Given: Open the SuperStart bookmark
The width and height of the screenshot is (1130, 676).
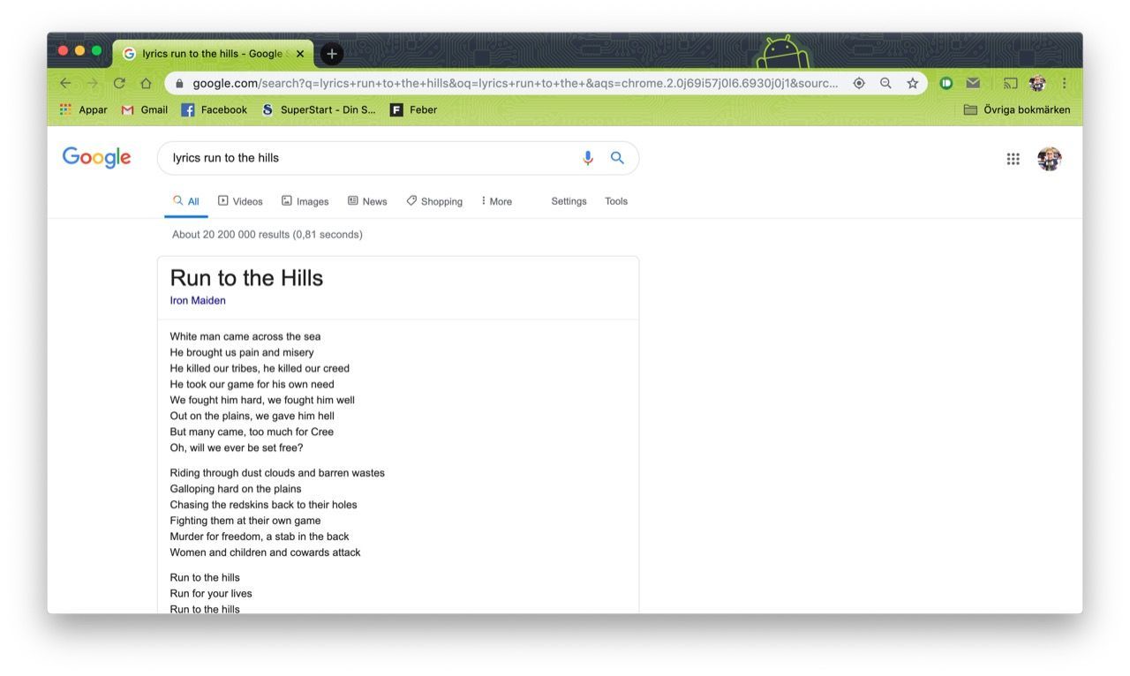Looking at the screenshot, I should coord(319,109).
